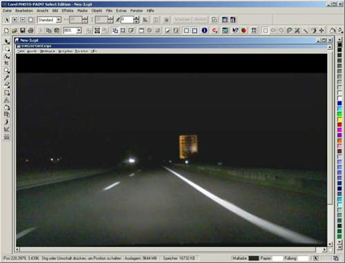This screenshot has width=345, height=263.
Task: Click the horizontal scrollbar right arrow
Action: click(x=324, y=249)
